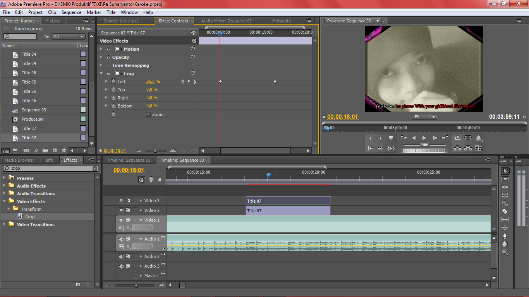Screen dimensions: 529x297
Task: Expand the Video Transitions folder
Action: pos(5,224)
